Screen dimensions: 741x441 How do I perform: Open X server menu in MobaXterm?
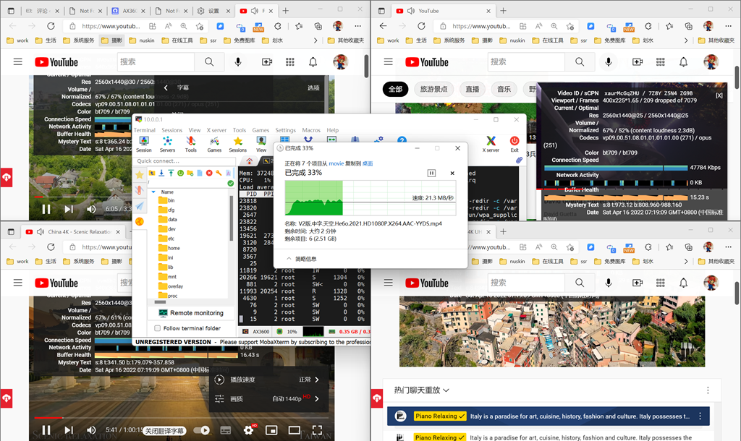(216, 130)
